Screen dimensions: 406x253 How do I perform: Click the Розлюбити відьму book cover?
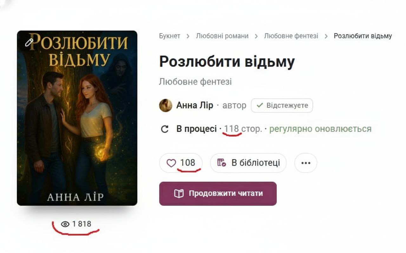click(77, 118)
